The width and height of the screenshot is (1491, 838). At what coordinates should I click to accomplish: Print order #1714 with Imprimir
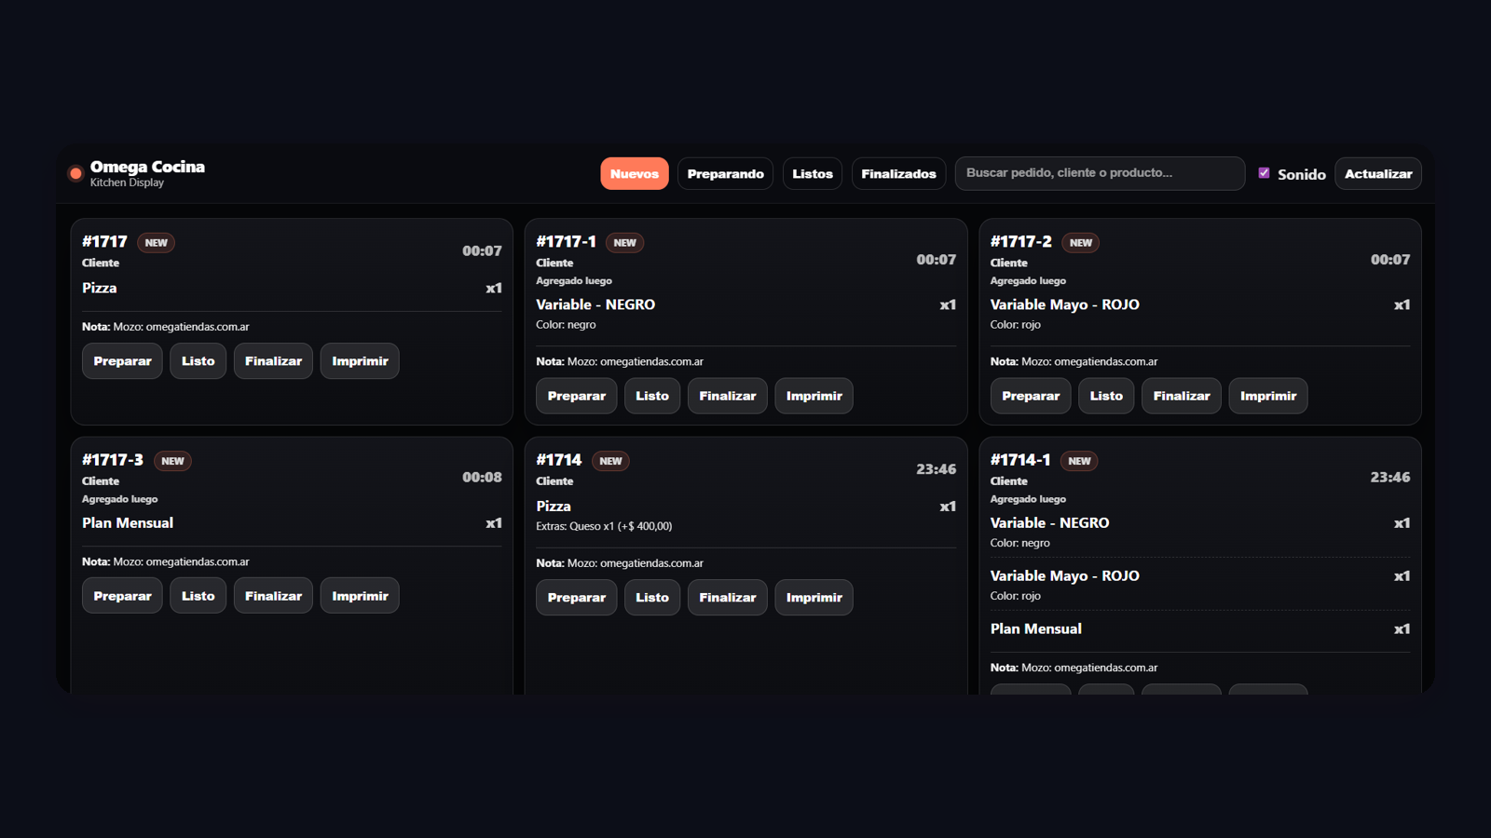coord(814,598)
